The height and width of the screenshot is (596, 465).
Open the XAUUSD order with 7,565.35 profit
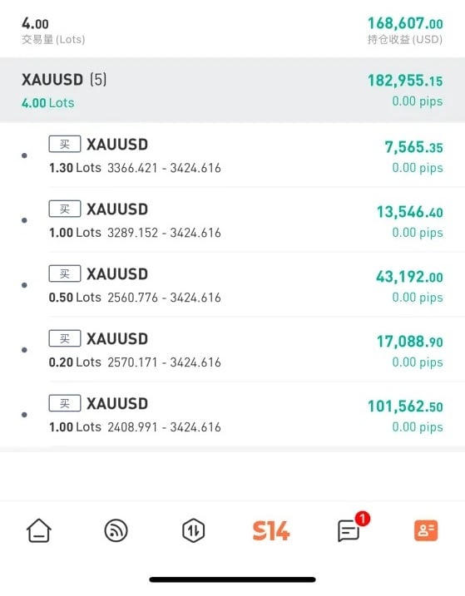point(233,155)
